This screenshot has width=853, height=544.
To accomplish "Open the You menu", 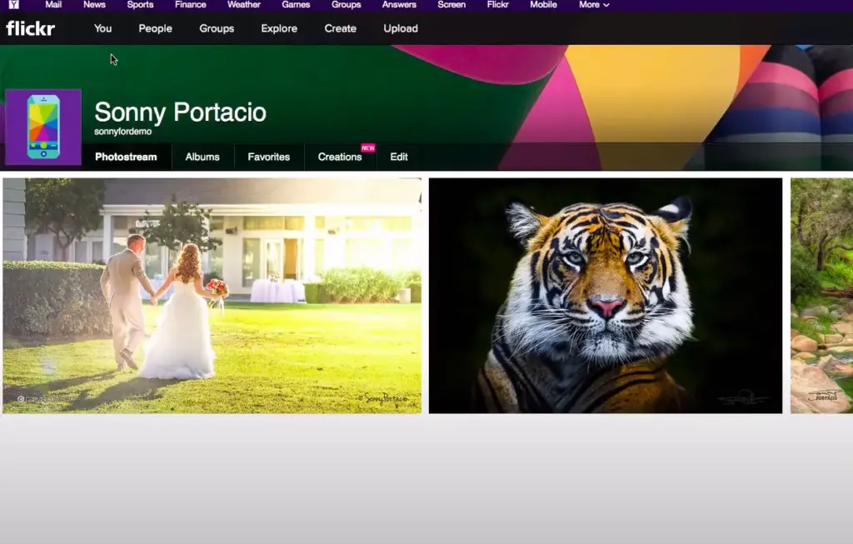I will 102,28.
